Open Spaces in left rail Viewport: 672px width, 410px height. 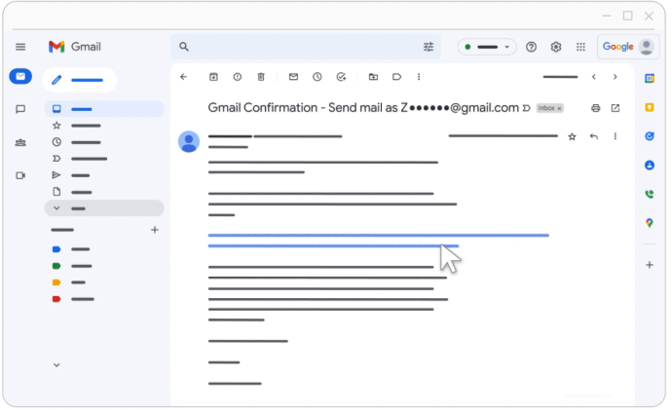pyautogui.click(x=20, y=142)
